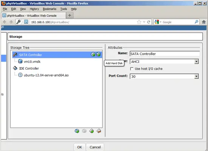Click the search magnifier icon

click(x=196, y=22)
